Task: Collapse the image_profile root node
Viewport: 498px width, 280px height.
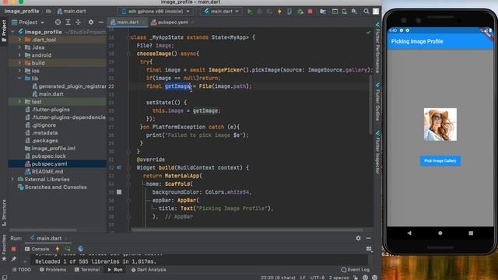Action: coord(12,32)
